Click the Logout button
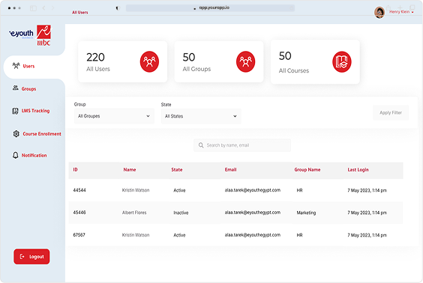The width and height of the screenshot is (423, 283). (31, 257)
